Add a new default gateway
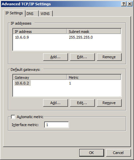Image resolution: width=134 pixels, height=160 pixels. click(55, 103)
